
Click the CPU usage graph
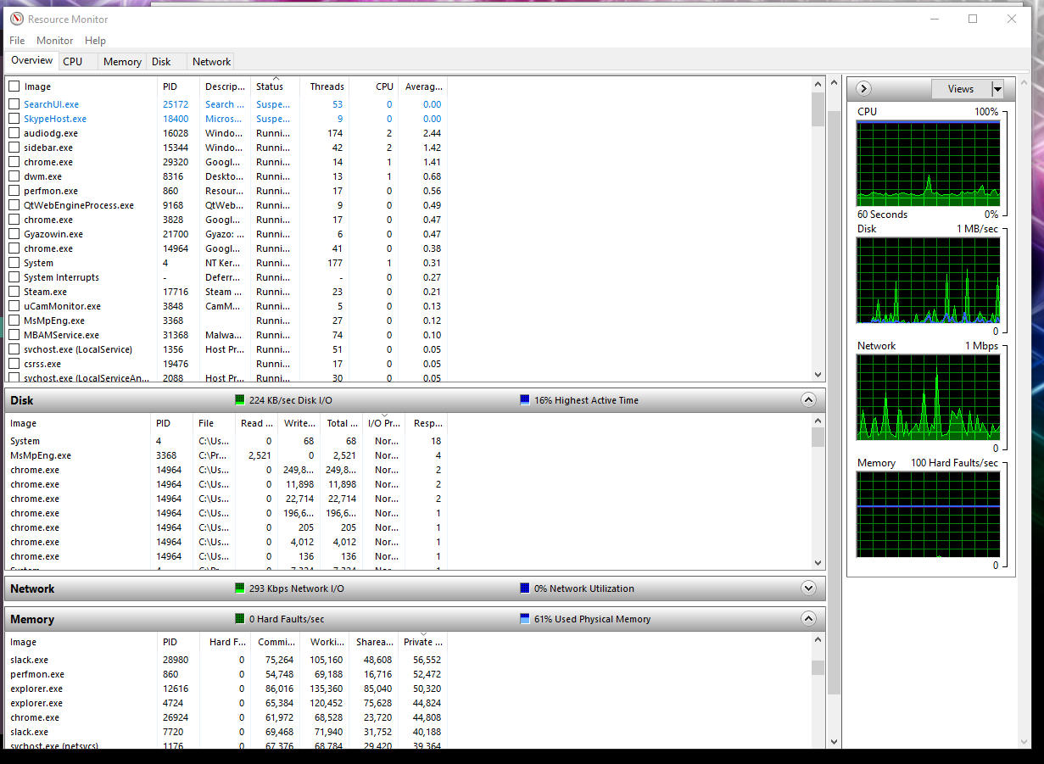click(x=928, y=163)
